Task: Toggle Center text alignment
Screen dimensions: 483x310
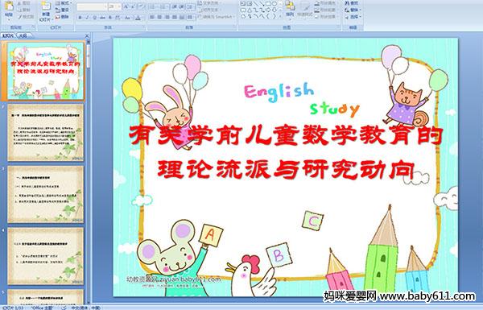Action: click(159, 17)
